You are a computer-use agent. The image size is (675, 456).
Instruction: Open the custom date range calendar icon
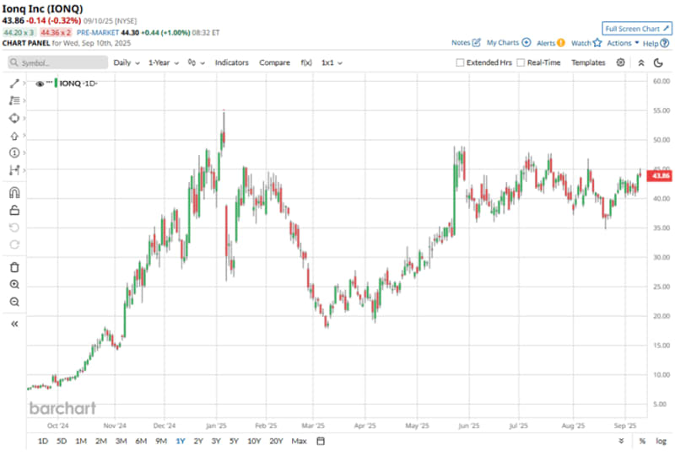[x=321, y=441]
